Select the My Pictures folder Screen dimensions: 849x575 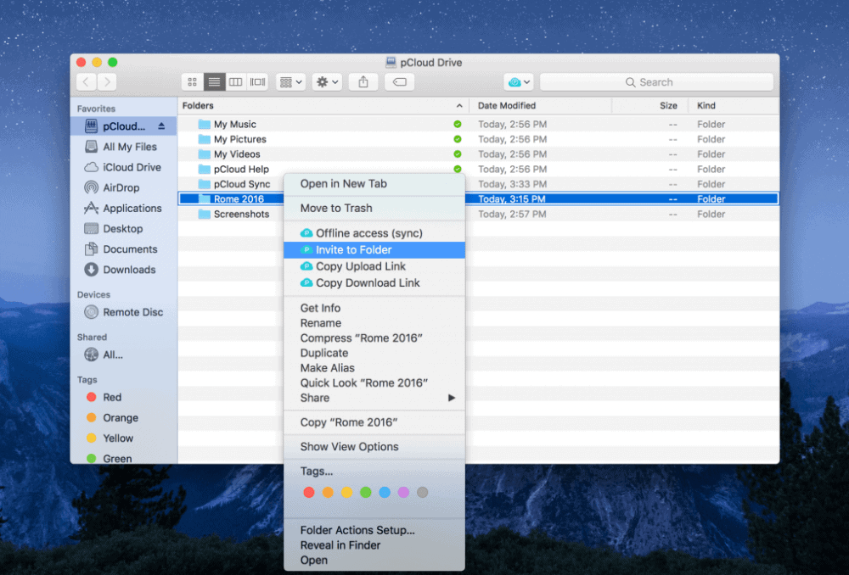479,140
